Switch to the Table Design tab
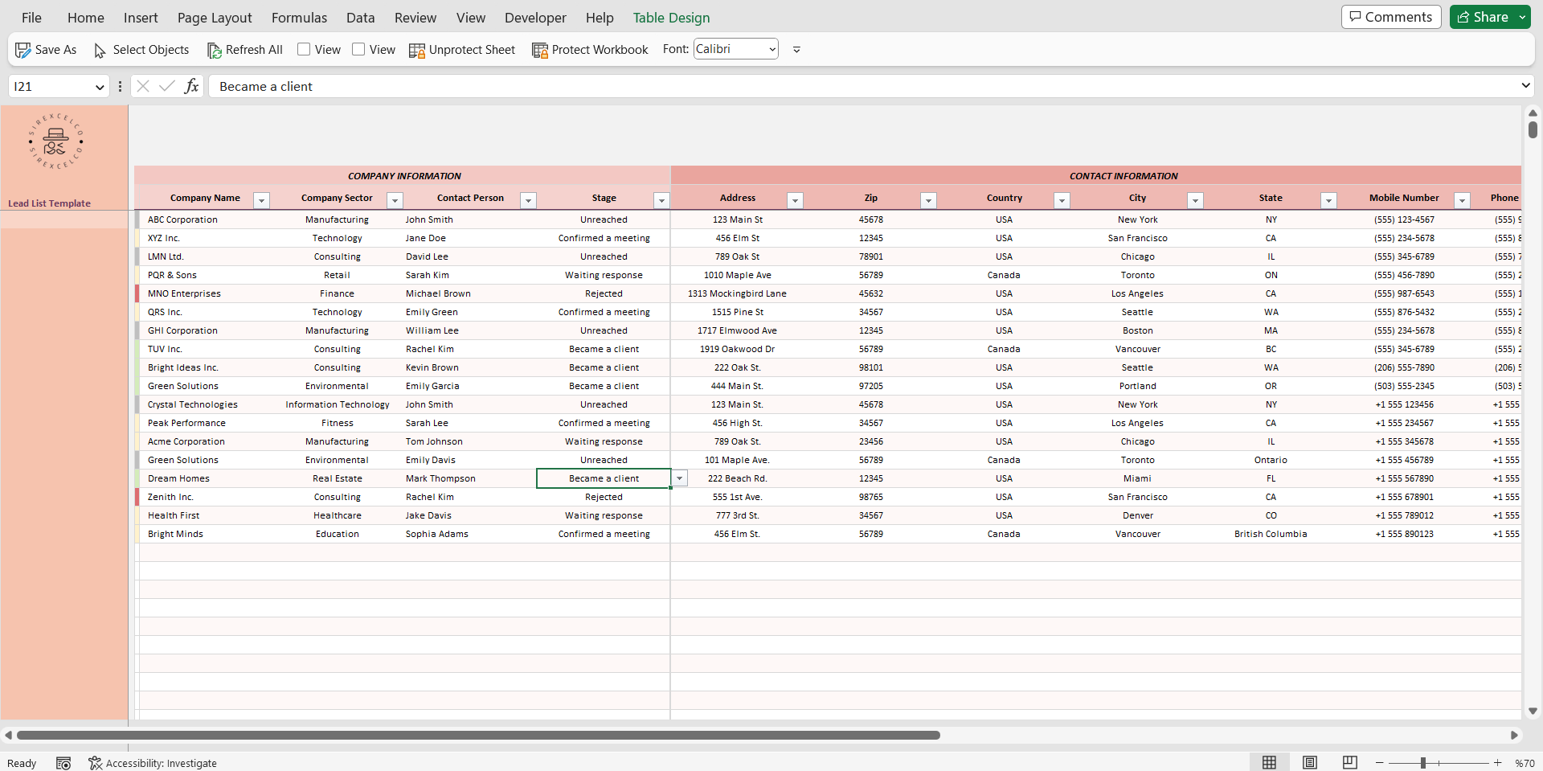 click(671, 18)
